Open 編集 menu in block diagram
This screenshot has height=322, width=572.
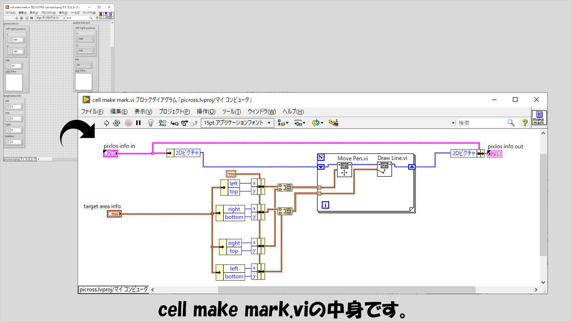(x=119, y=112)
